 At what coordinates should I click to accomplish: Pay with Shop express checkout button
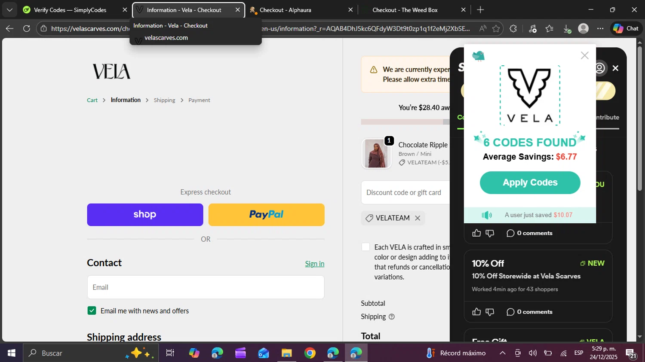point(145,215)
